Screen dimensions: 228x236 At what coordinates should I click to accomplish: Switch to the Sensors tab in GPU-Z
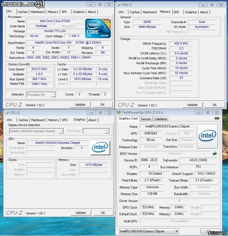(x=146, y=119)
